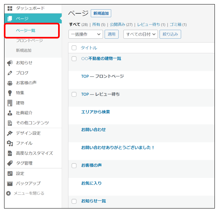Open フロントページ in the sidebar submenu

tap(29, 41)
